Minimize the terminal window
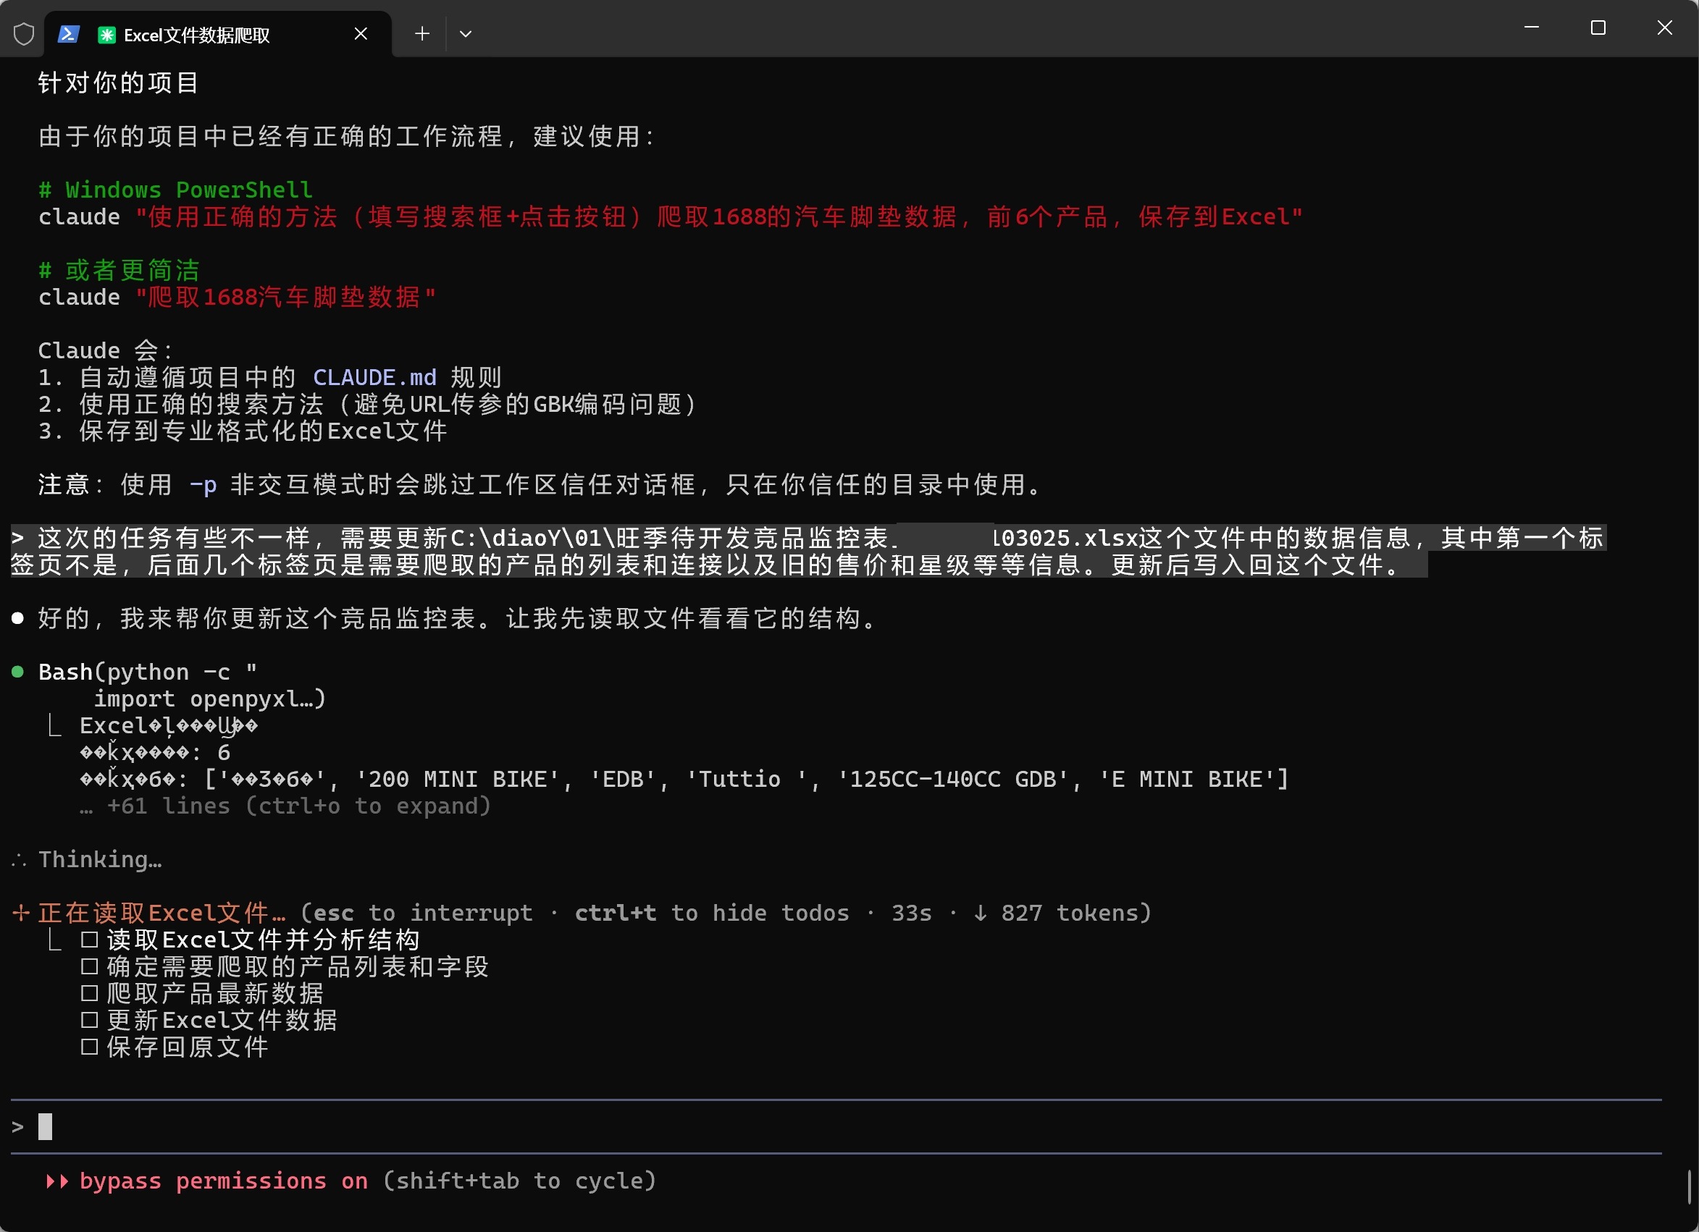The height and width of the screenshot is (1232, 1699). [1531, 28]
